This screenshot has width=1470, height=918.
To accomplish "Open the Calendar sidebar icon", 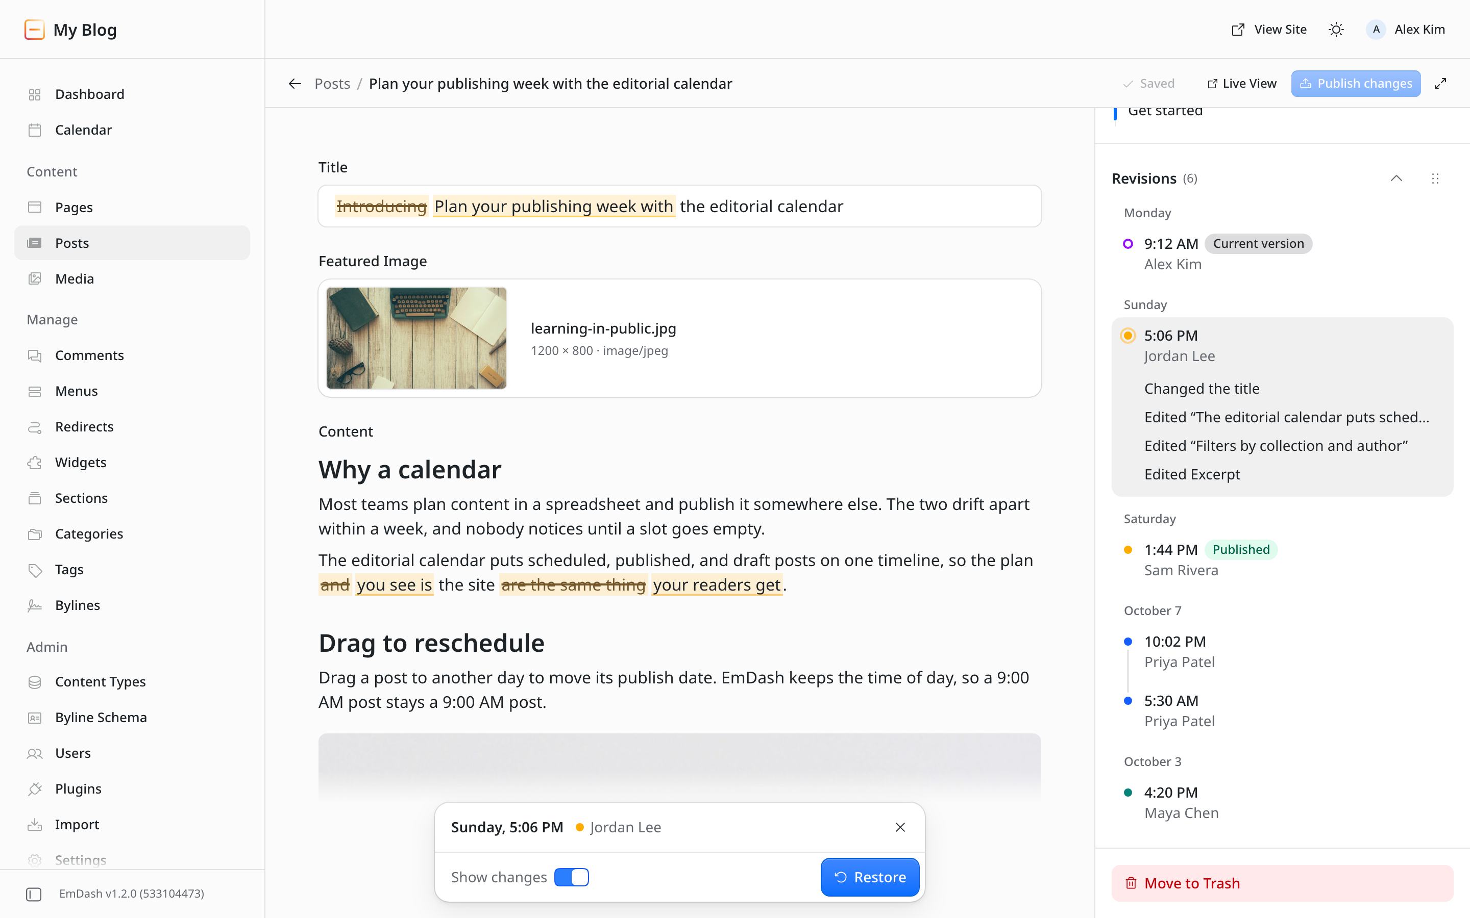I will pyautogui.click(x=35, y=130).
